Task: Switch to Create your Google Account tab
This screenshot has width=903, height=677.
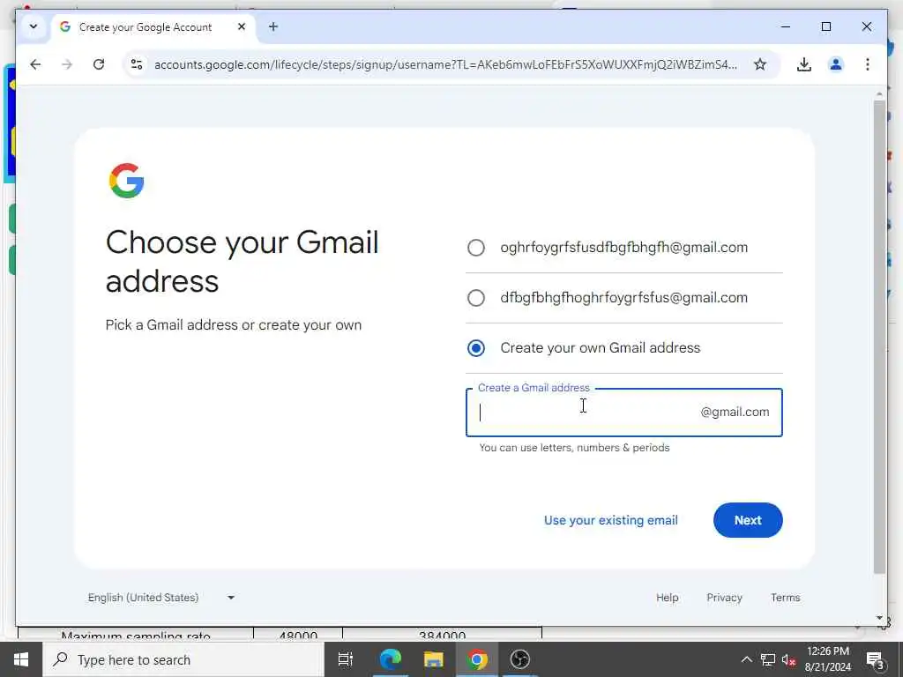Action: [146, 27]
